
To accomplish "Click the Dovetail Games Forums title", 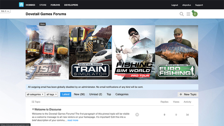I will coord(46,14).
